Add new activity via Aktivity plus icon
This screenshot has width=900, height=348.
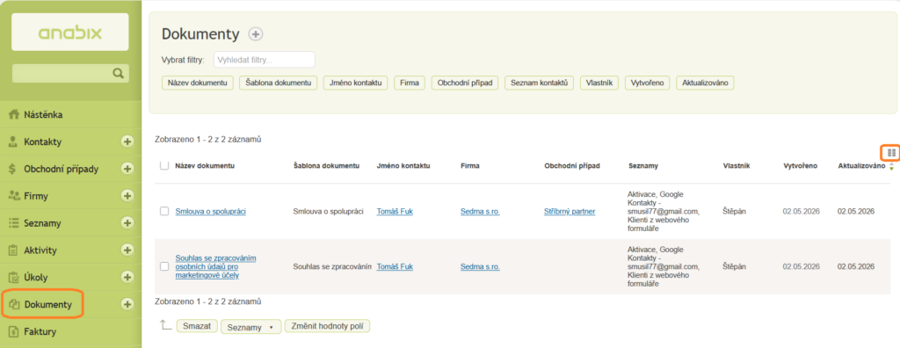[127, 250]
